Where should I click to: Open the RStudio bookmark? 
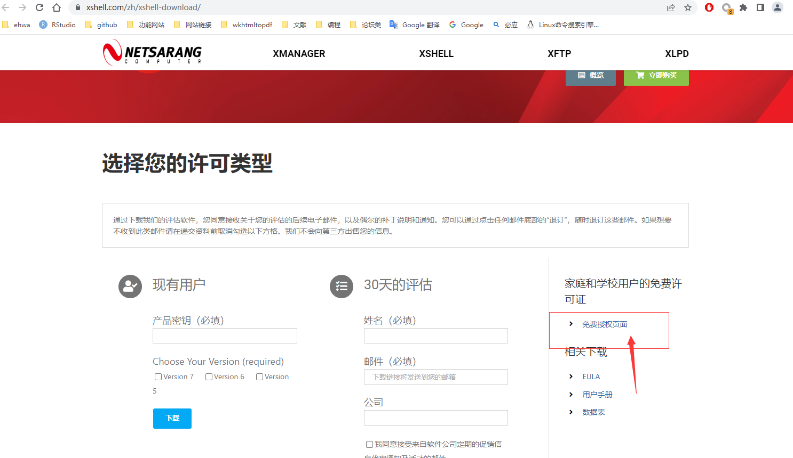[x=58, y=24]
